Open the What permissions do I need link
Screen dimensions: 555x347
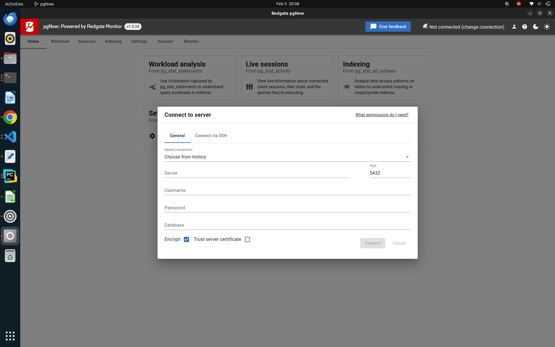[x=382, y=115]
